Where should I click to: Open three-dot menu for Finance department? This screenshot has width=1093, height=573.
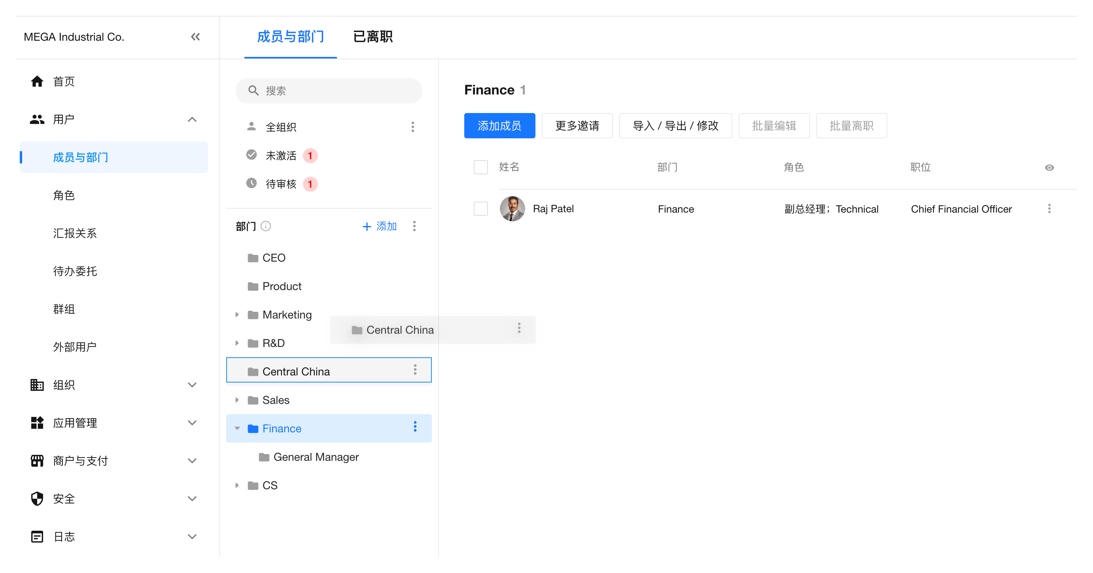415,427
